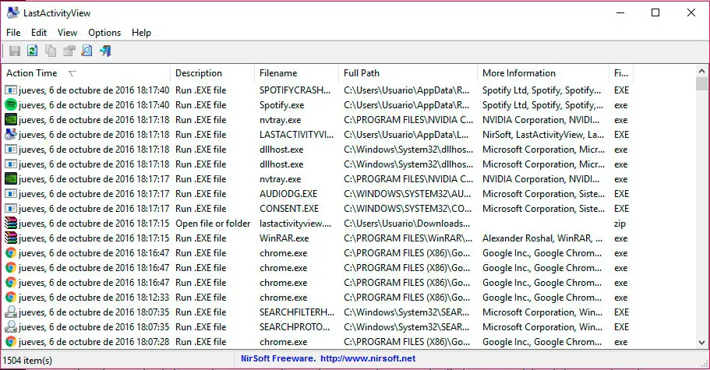This screenshot has height=370, width=710.
Task: Click the 'Alexander Roshal, WinRAR' information cell
Action: click(542, 238)
